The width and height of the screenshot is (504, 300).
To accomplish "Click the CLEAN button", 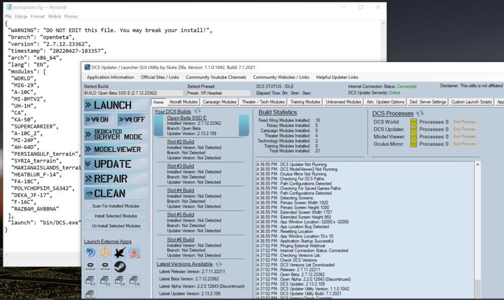I will pos(116,193).
